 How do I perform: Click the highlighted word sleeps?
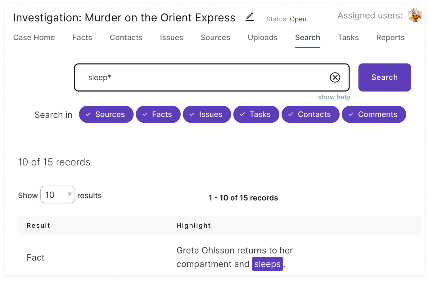(x=267, y=264)
